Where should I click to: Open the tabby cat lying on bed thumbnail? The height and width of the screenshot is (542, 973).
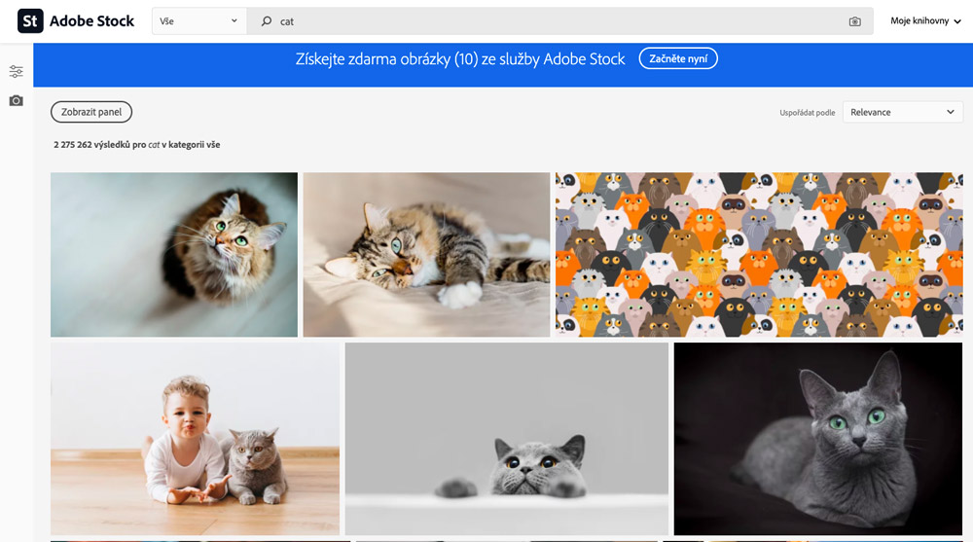(426, 255)
